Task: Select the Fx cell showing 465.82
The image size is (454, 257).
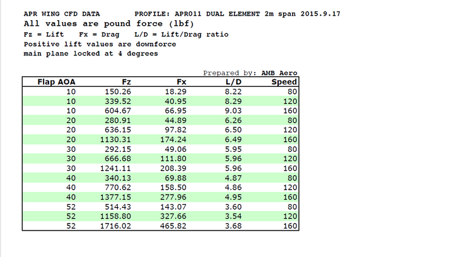Action: (x=173, y=225)
